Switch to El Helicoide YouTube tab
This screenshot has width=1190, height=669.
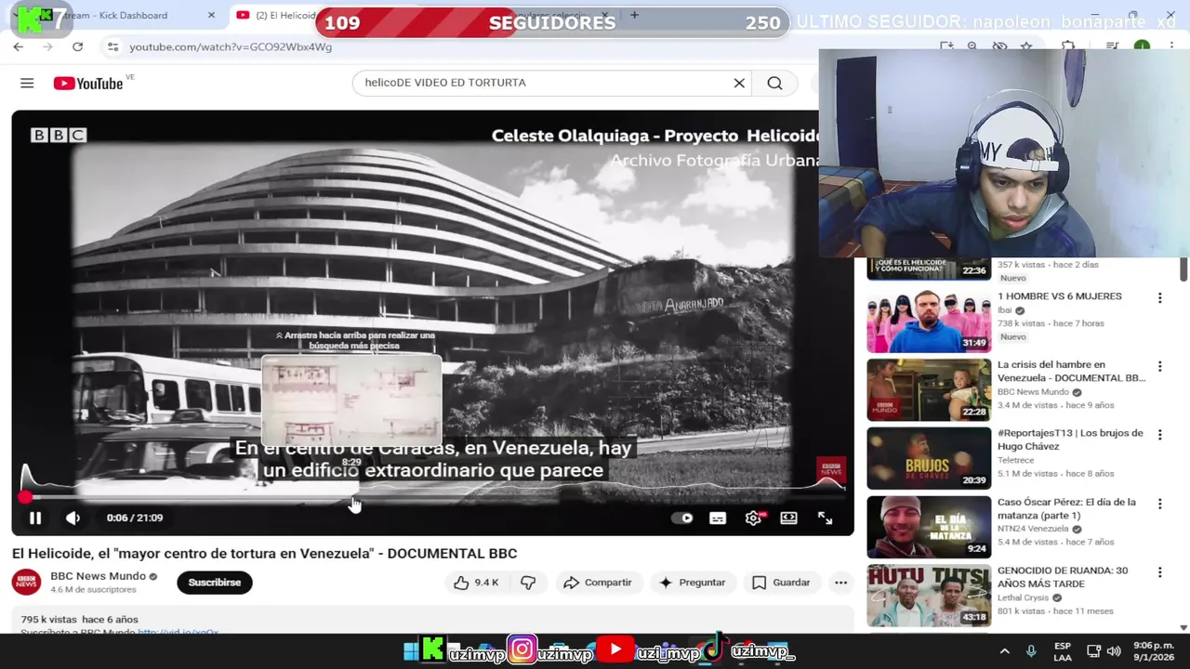coord(275,15)
